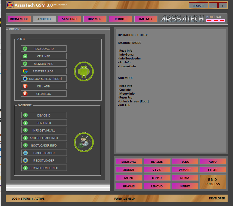
Task: Click the KILL ADB button
Action: pos(44,86)
